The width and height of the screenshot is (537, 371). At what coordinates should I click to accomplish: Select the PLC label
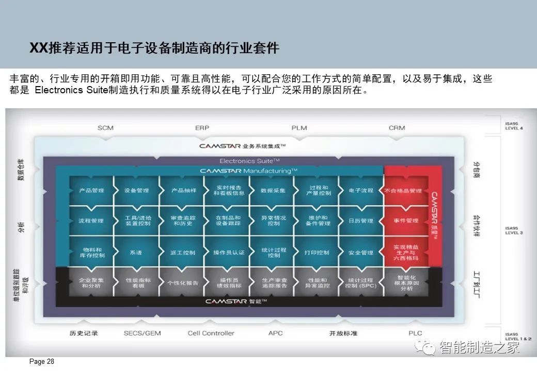click(415, 333)
